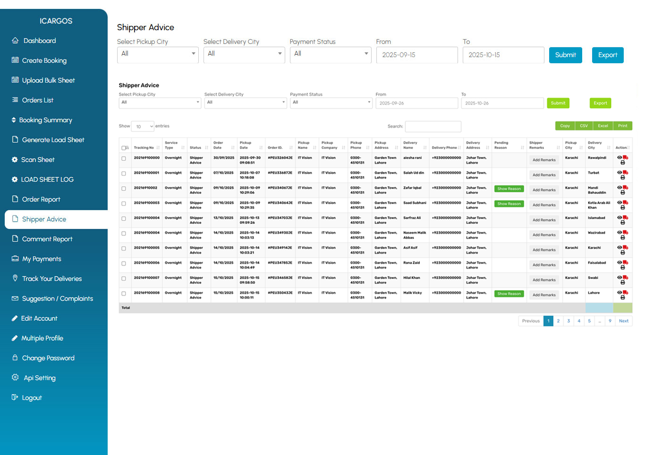The height and width of the screenshot is (455, 645).
Task: Open the top Select Pickup City dropdown
Action: tap(157, 54)
